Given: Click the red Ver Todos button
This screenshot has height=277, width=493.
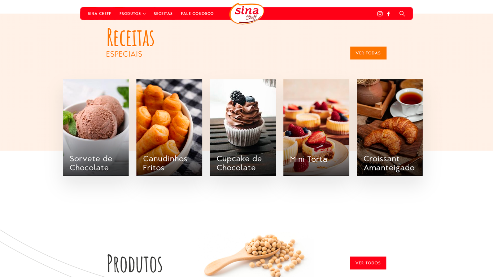Looking at the screenshot, I should (368, 263).
